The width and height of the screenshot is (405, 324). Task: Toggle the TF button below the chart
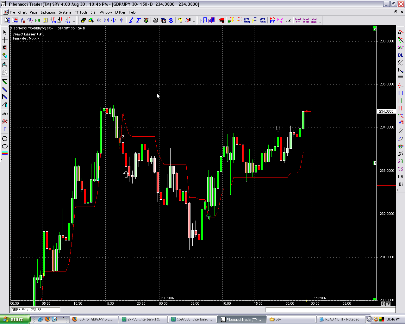(x=388, y=304)
